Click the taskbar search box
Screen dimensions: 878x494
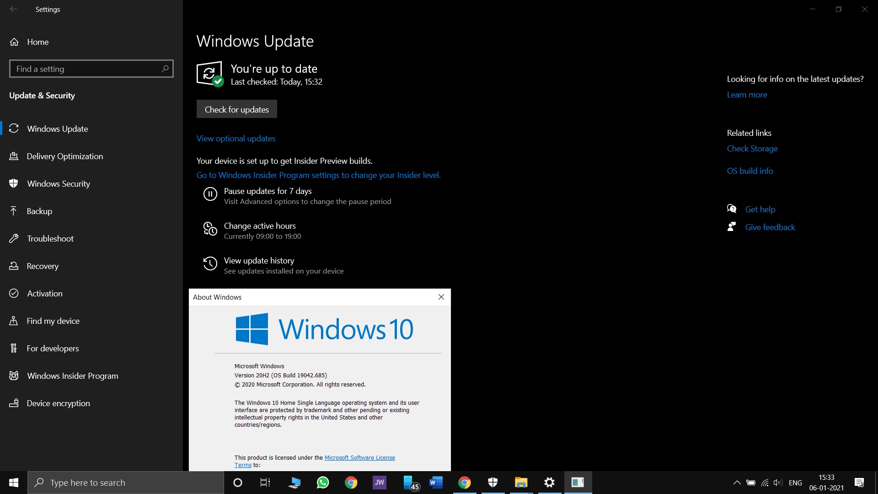tap(126, 483)
